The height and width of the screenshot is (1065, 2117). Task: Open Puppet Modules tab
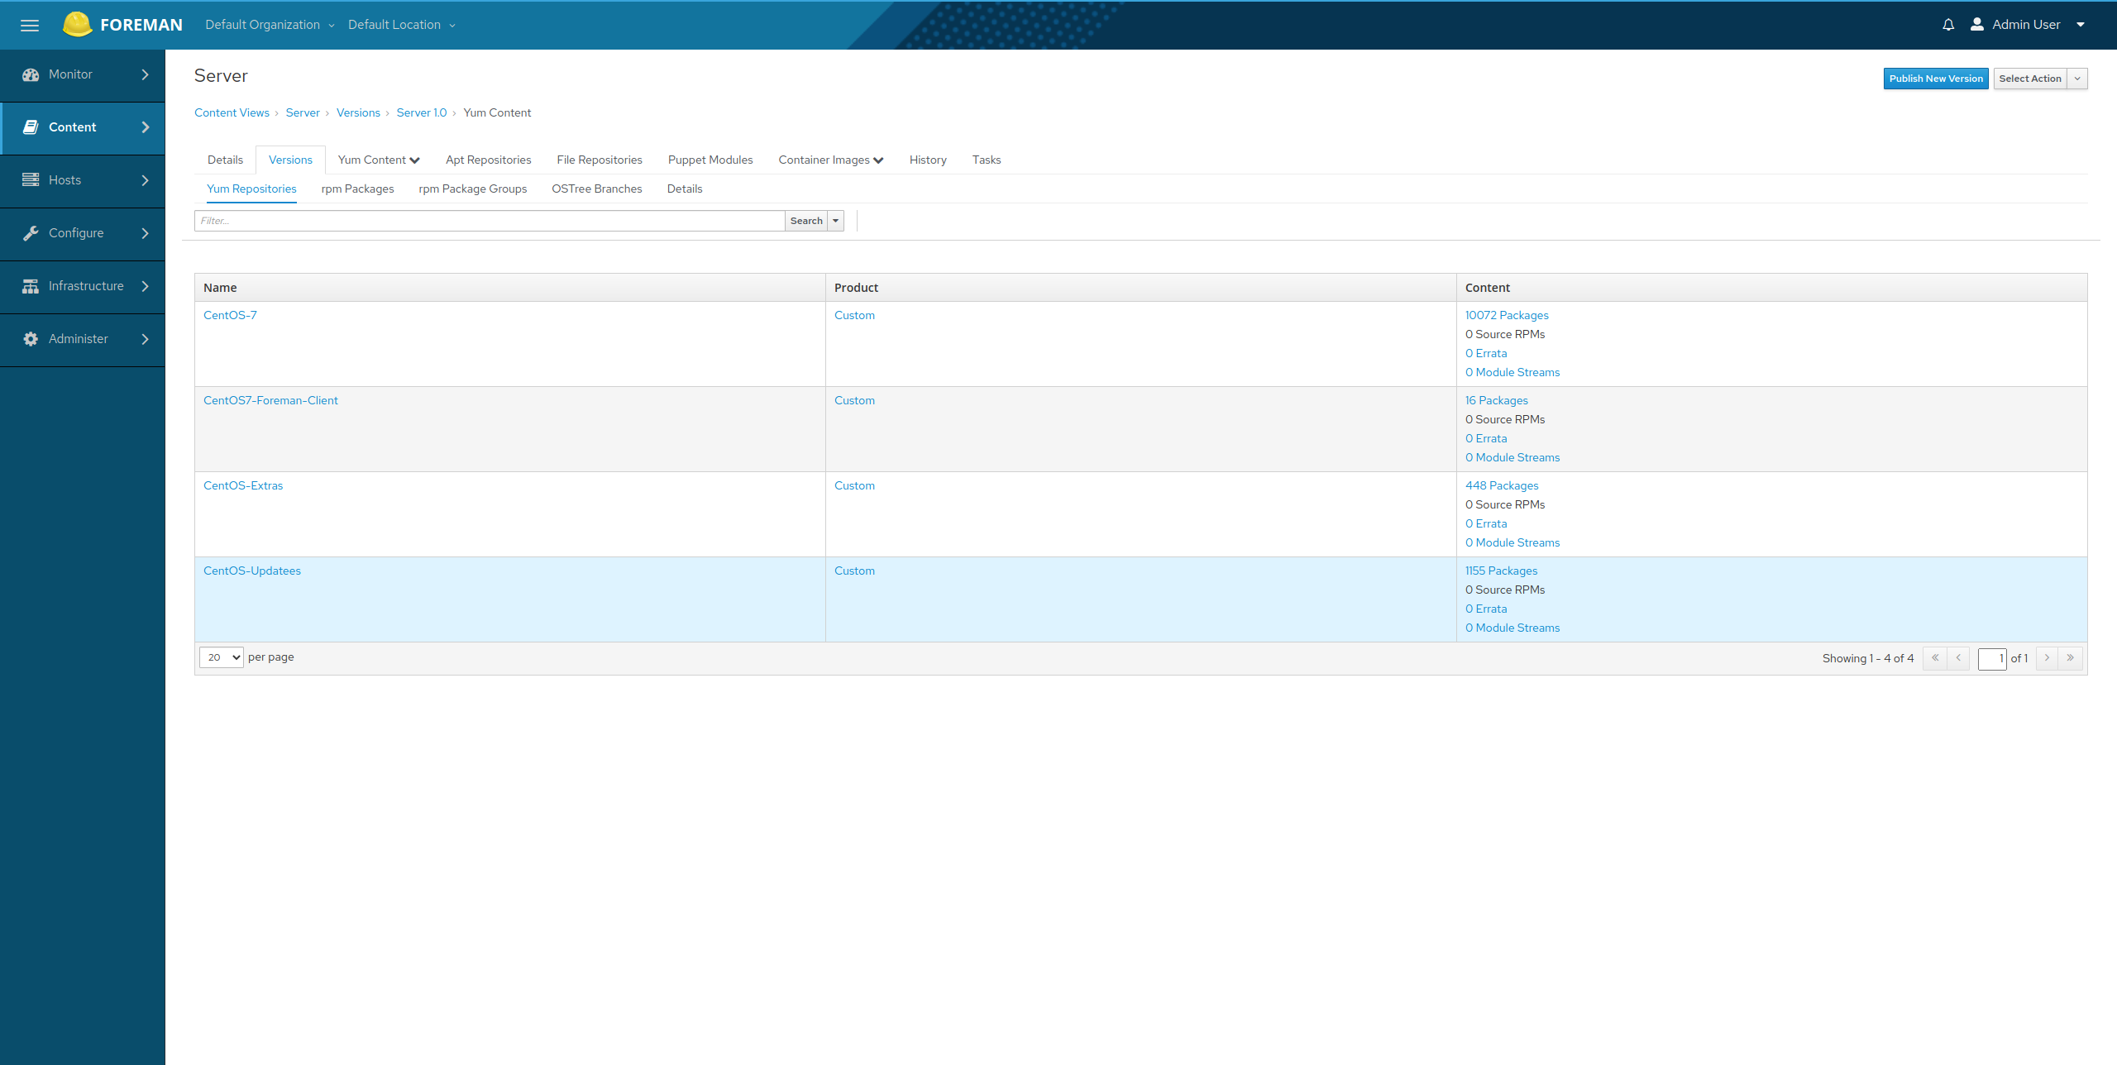point(710,160)
